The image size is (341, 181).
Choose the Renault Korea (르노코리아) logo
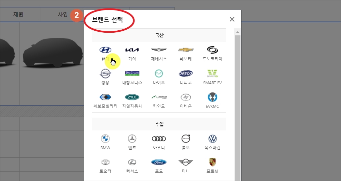[212, 50]
